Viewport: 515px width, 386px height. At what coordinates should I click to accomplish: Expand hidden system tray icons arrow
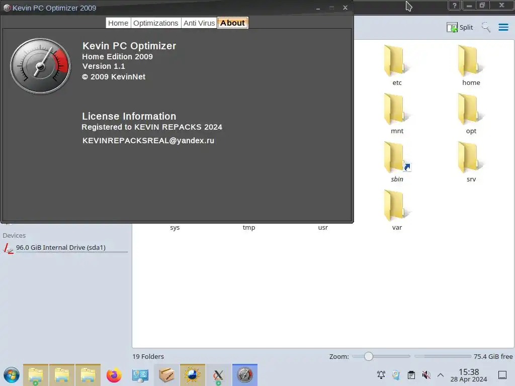(441, 375)
